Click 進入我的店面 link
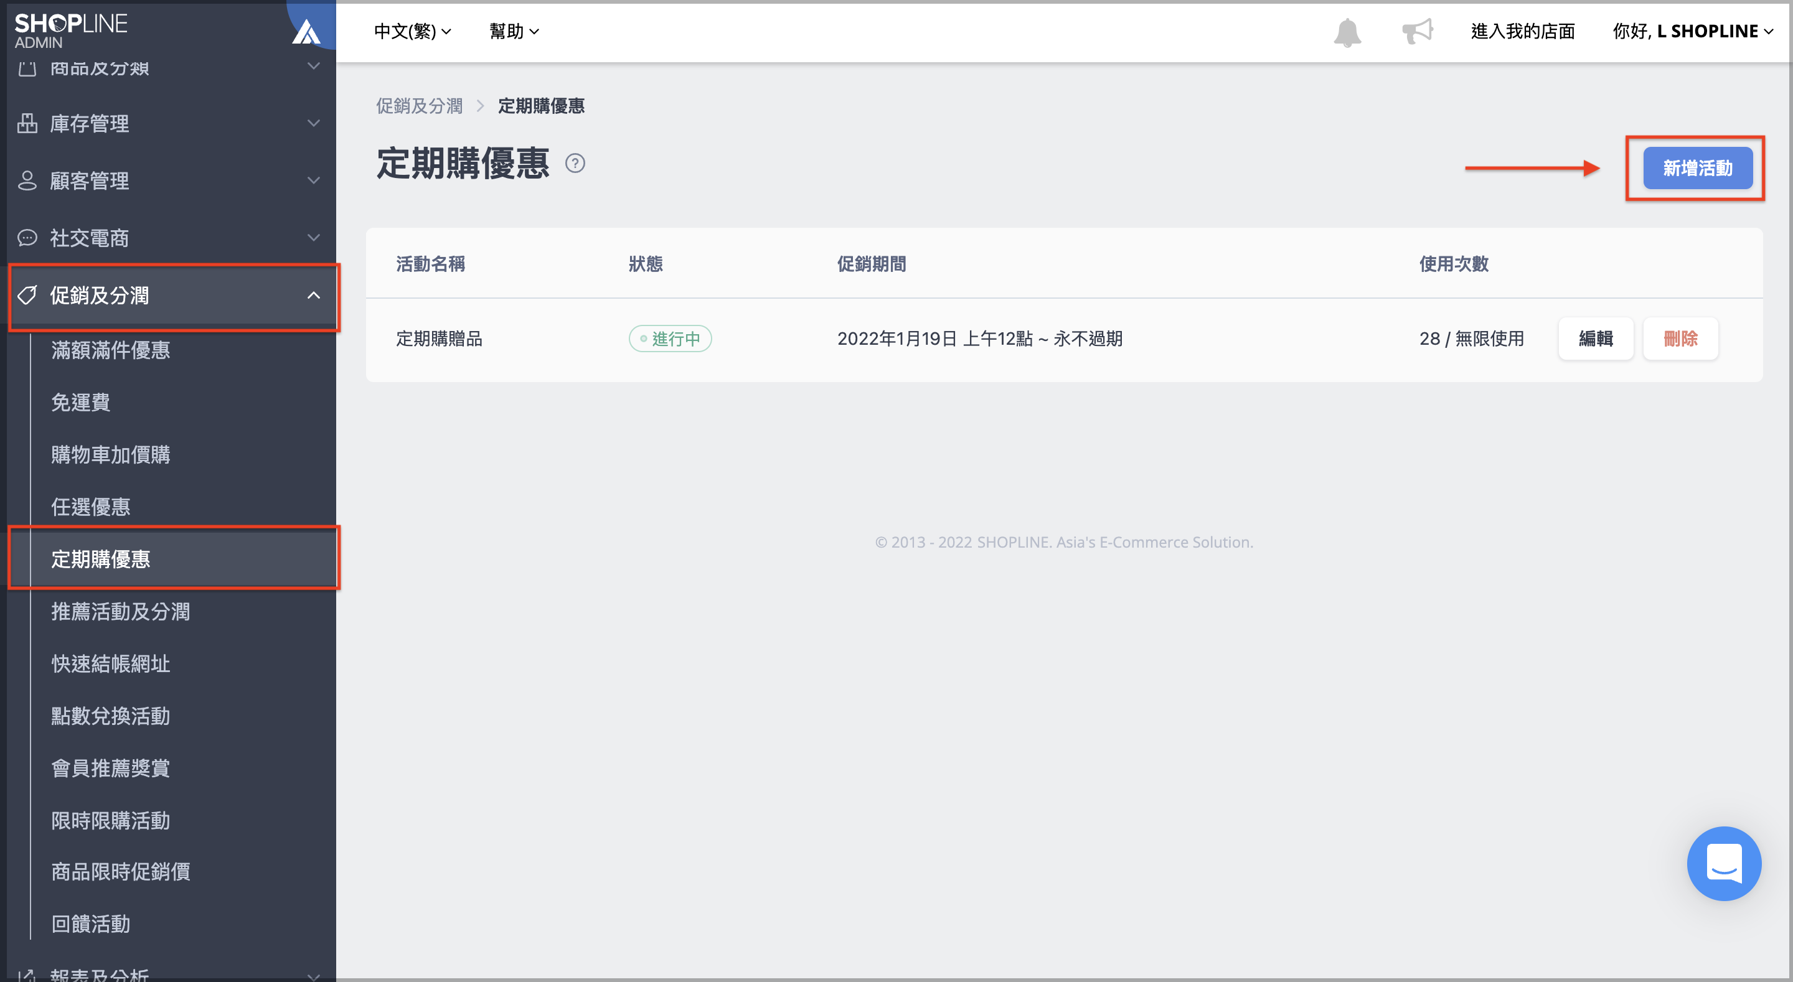1793x982 pixels. 1523,31
